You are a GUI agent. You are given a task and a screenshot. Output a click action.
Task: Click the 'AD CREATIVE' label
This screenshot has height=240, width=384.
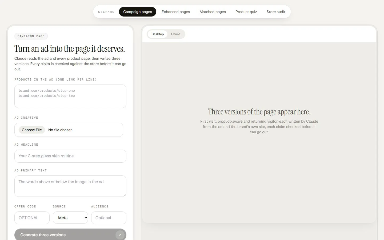click(x=26, y=118)
